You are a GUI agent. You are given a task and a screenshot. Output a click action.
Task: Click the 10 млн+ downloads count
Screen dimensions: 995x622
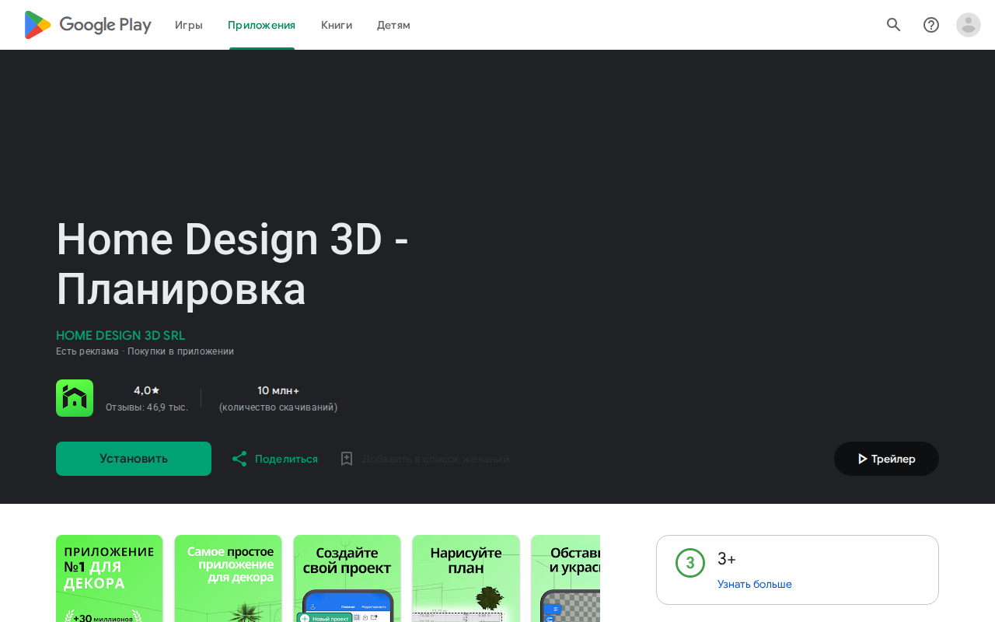pos(278,390)
